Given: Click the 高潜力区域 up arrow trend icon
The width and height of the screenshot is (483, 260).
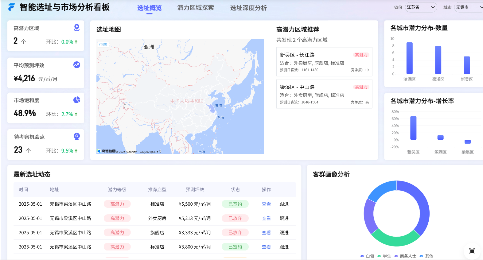Looking at the screenshot, I should pos(76,42).
